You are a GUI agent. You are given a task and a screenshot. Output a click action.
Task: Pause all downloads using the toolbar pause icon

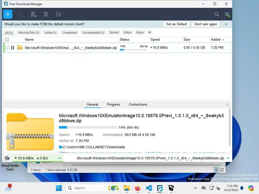(34, 14)
